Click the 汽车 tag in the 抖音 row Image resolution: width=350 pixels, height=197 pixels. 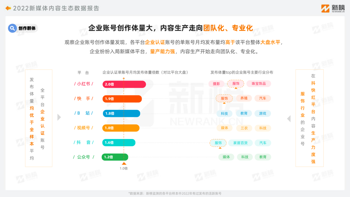[263, 143]
